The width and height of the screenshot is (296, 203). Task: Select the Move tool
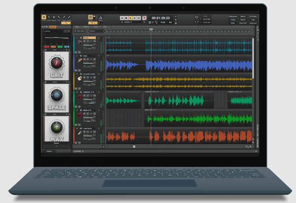(54, 17)
